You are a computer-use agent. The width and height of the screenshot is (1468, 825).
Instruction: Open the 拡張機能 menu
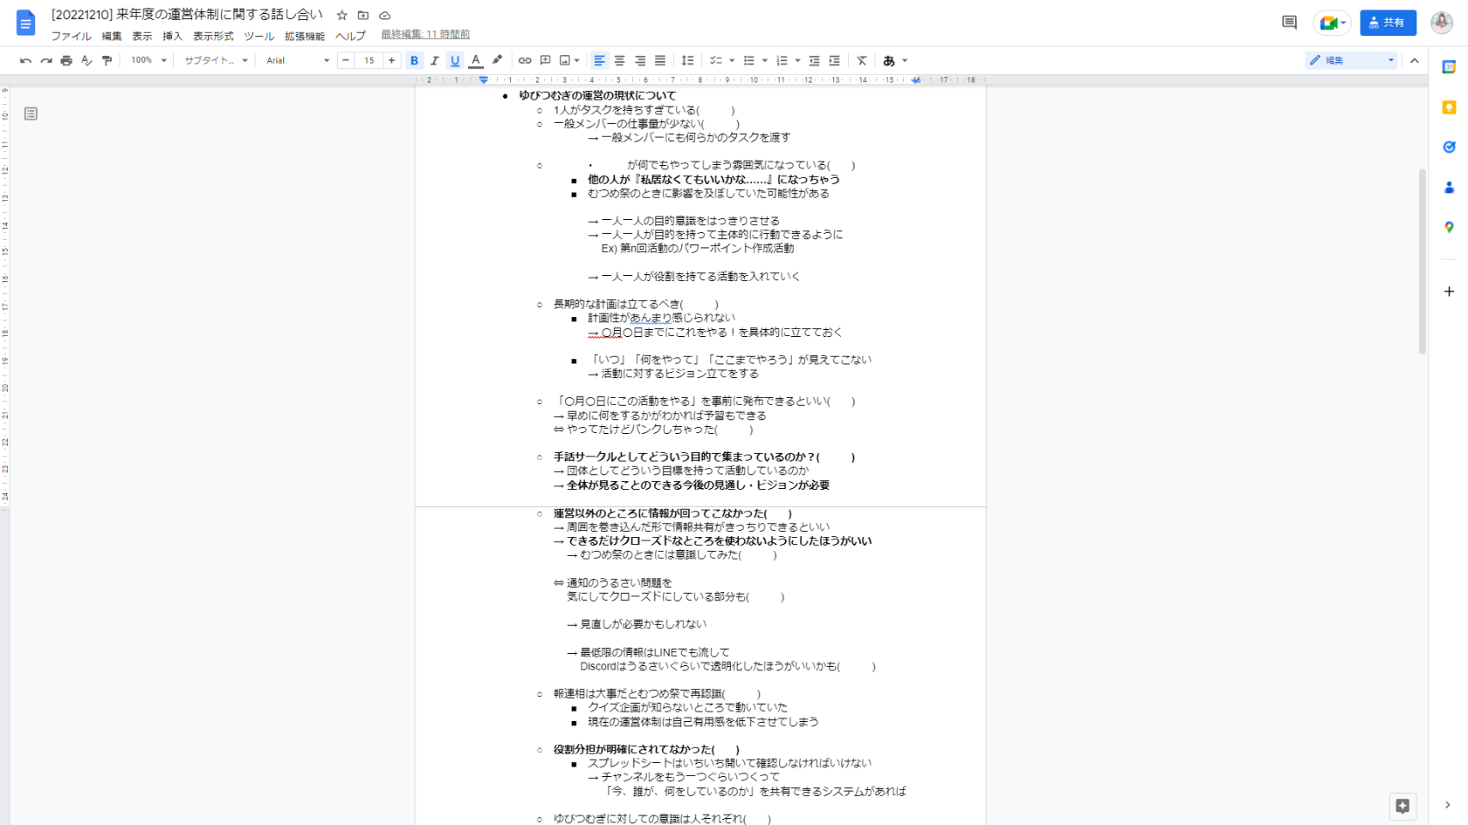pyautogui.click(x=304, y=36)
